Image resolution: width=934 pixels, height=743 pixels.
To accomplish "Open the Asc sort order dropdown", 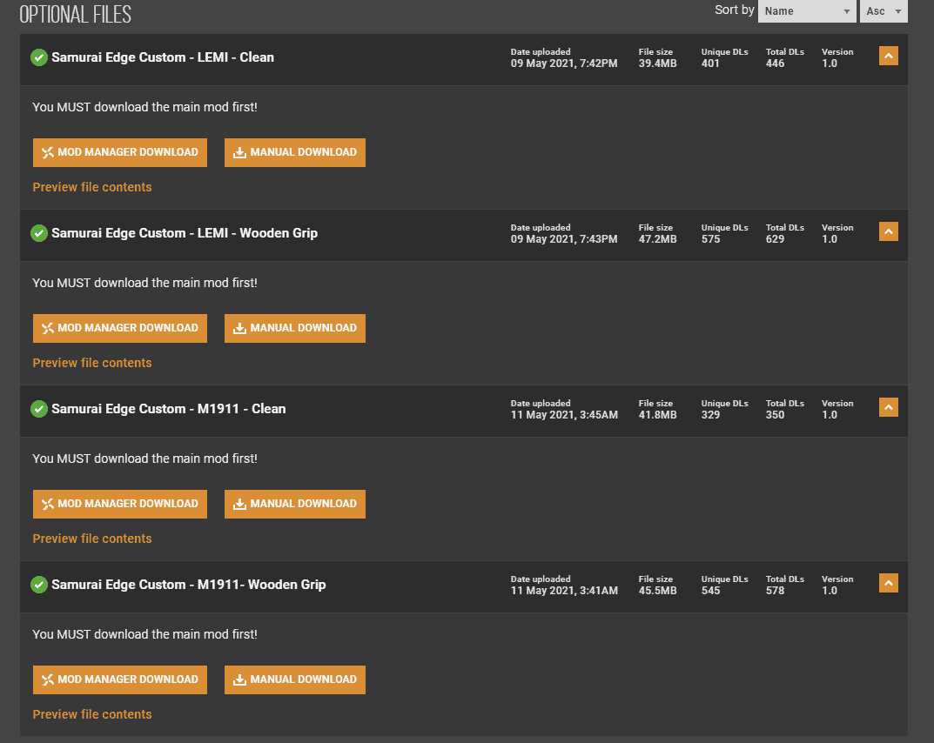I will [884, 10].
